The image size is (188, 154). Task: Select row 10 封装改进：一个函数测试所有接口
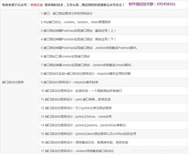tap(113, 91)
